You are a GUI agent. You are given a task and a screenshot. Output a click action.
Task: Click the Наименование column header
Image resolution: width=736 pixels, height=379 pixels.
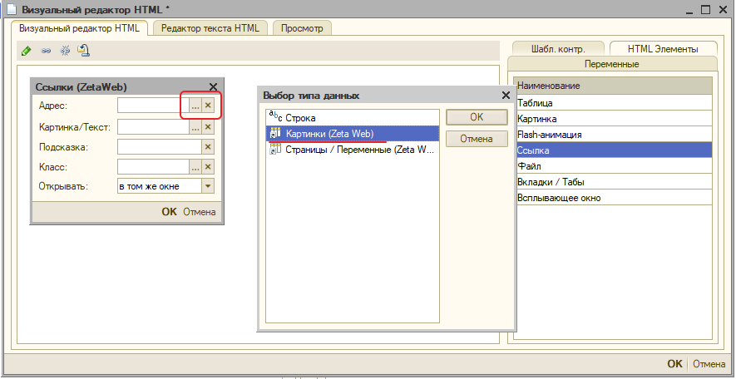tap(613, 86)
